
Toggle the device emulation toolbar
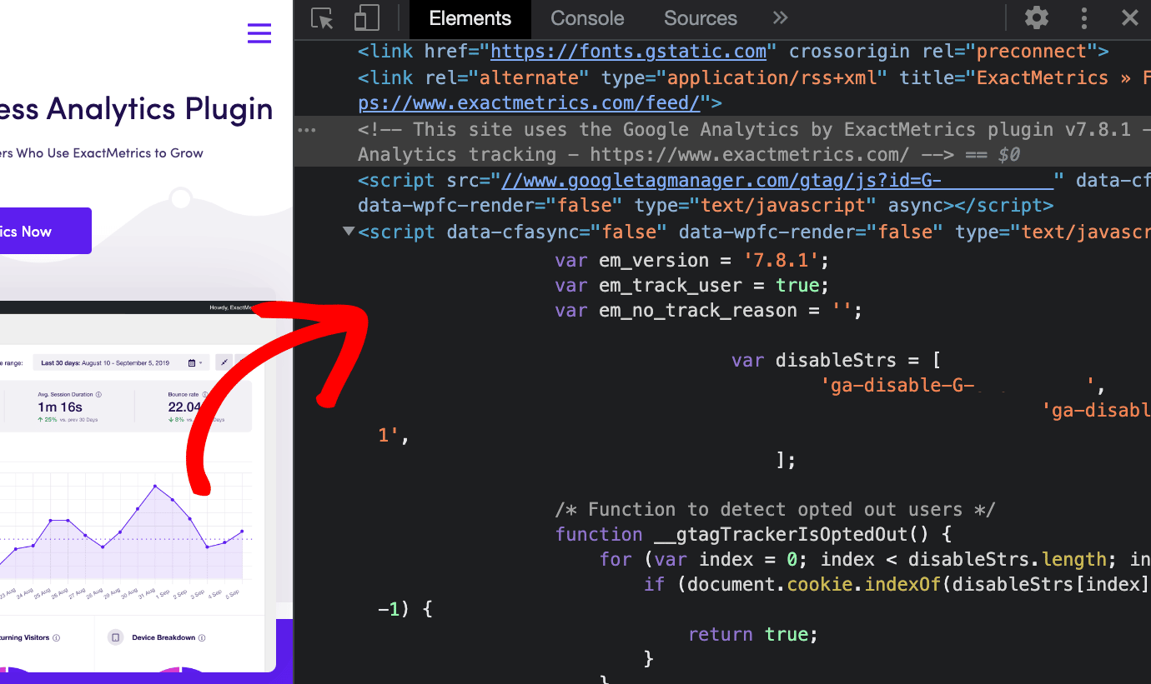[x=365, y=17]
